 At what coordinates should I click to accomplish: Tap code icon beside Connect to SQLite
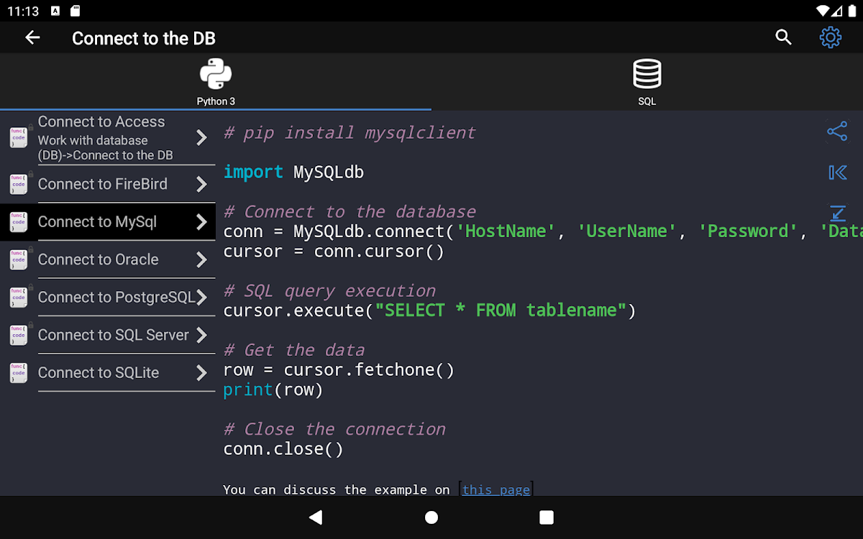[19, 372]
